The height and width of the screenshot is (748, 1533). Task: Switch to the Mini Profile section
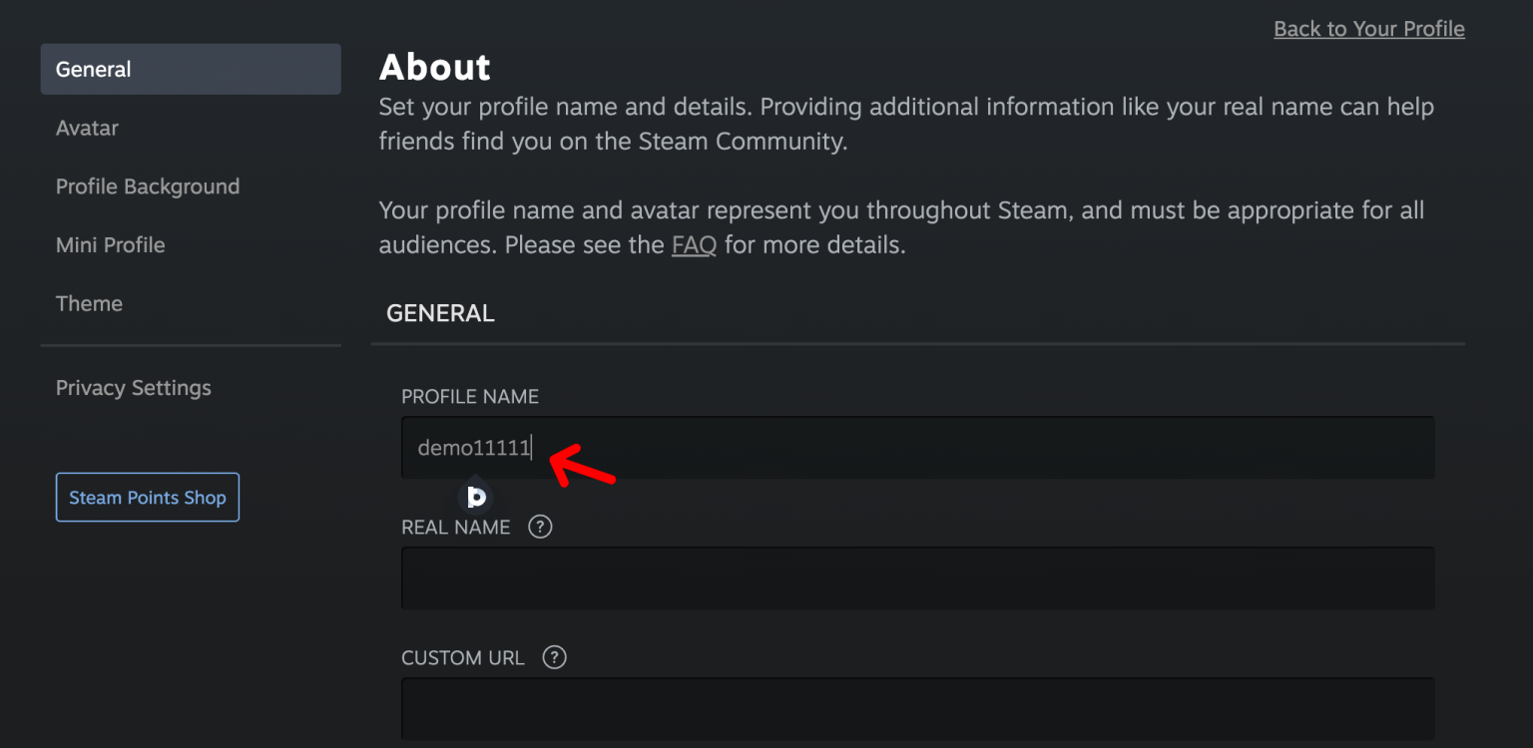pos(110,244)
